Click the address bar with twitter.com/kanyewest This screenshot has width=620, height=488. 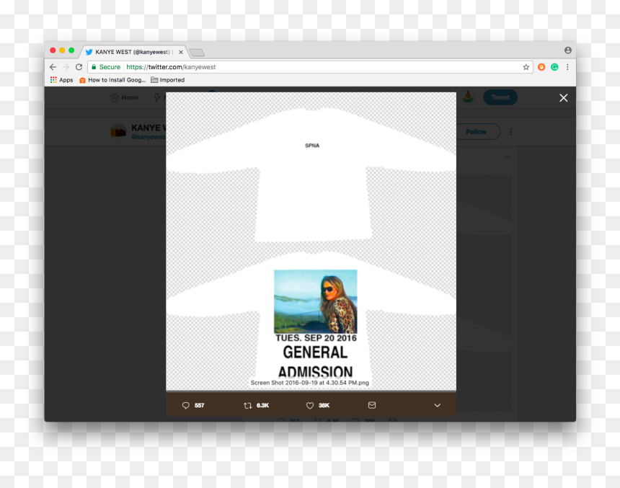310,67
